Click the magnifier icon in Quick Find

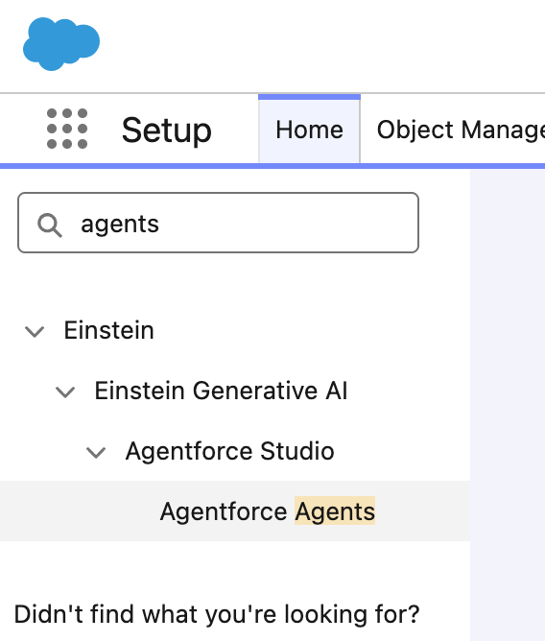click(50, 225)
